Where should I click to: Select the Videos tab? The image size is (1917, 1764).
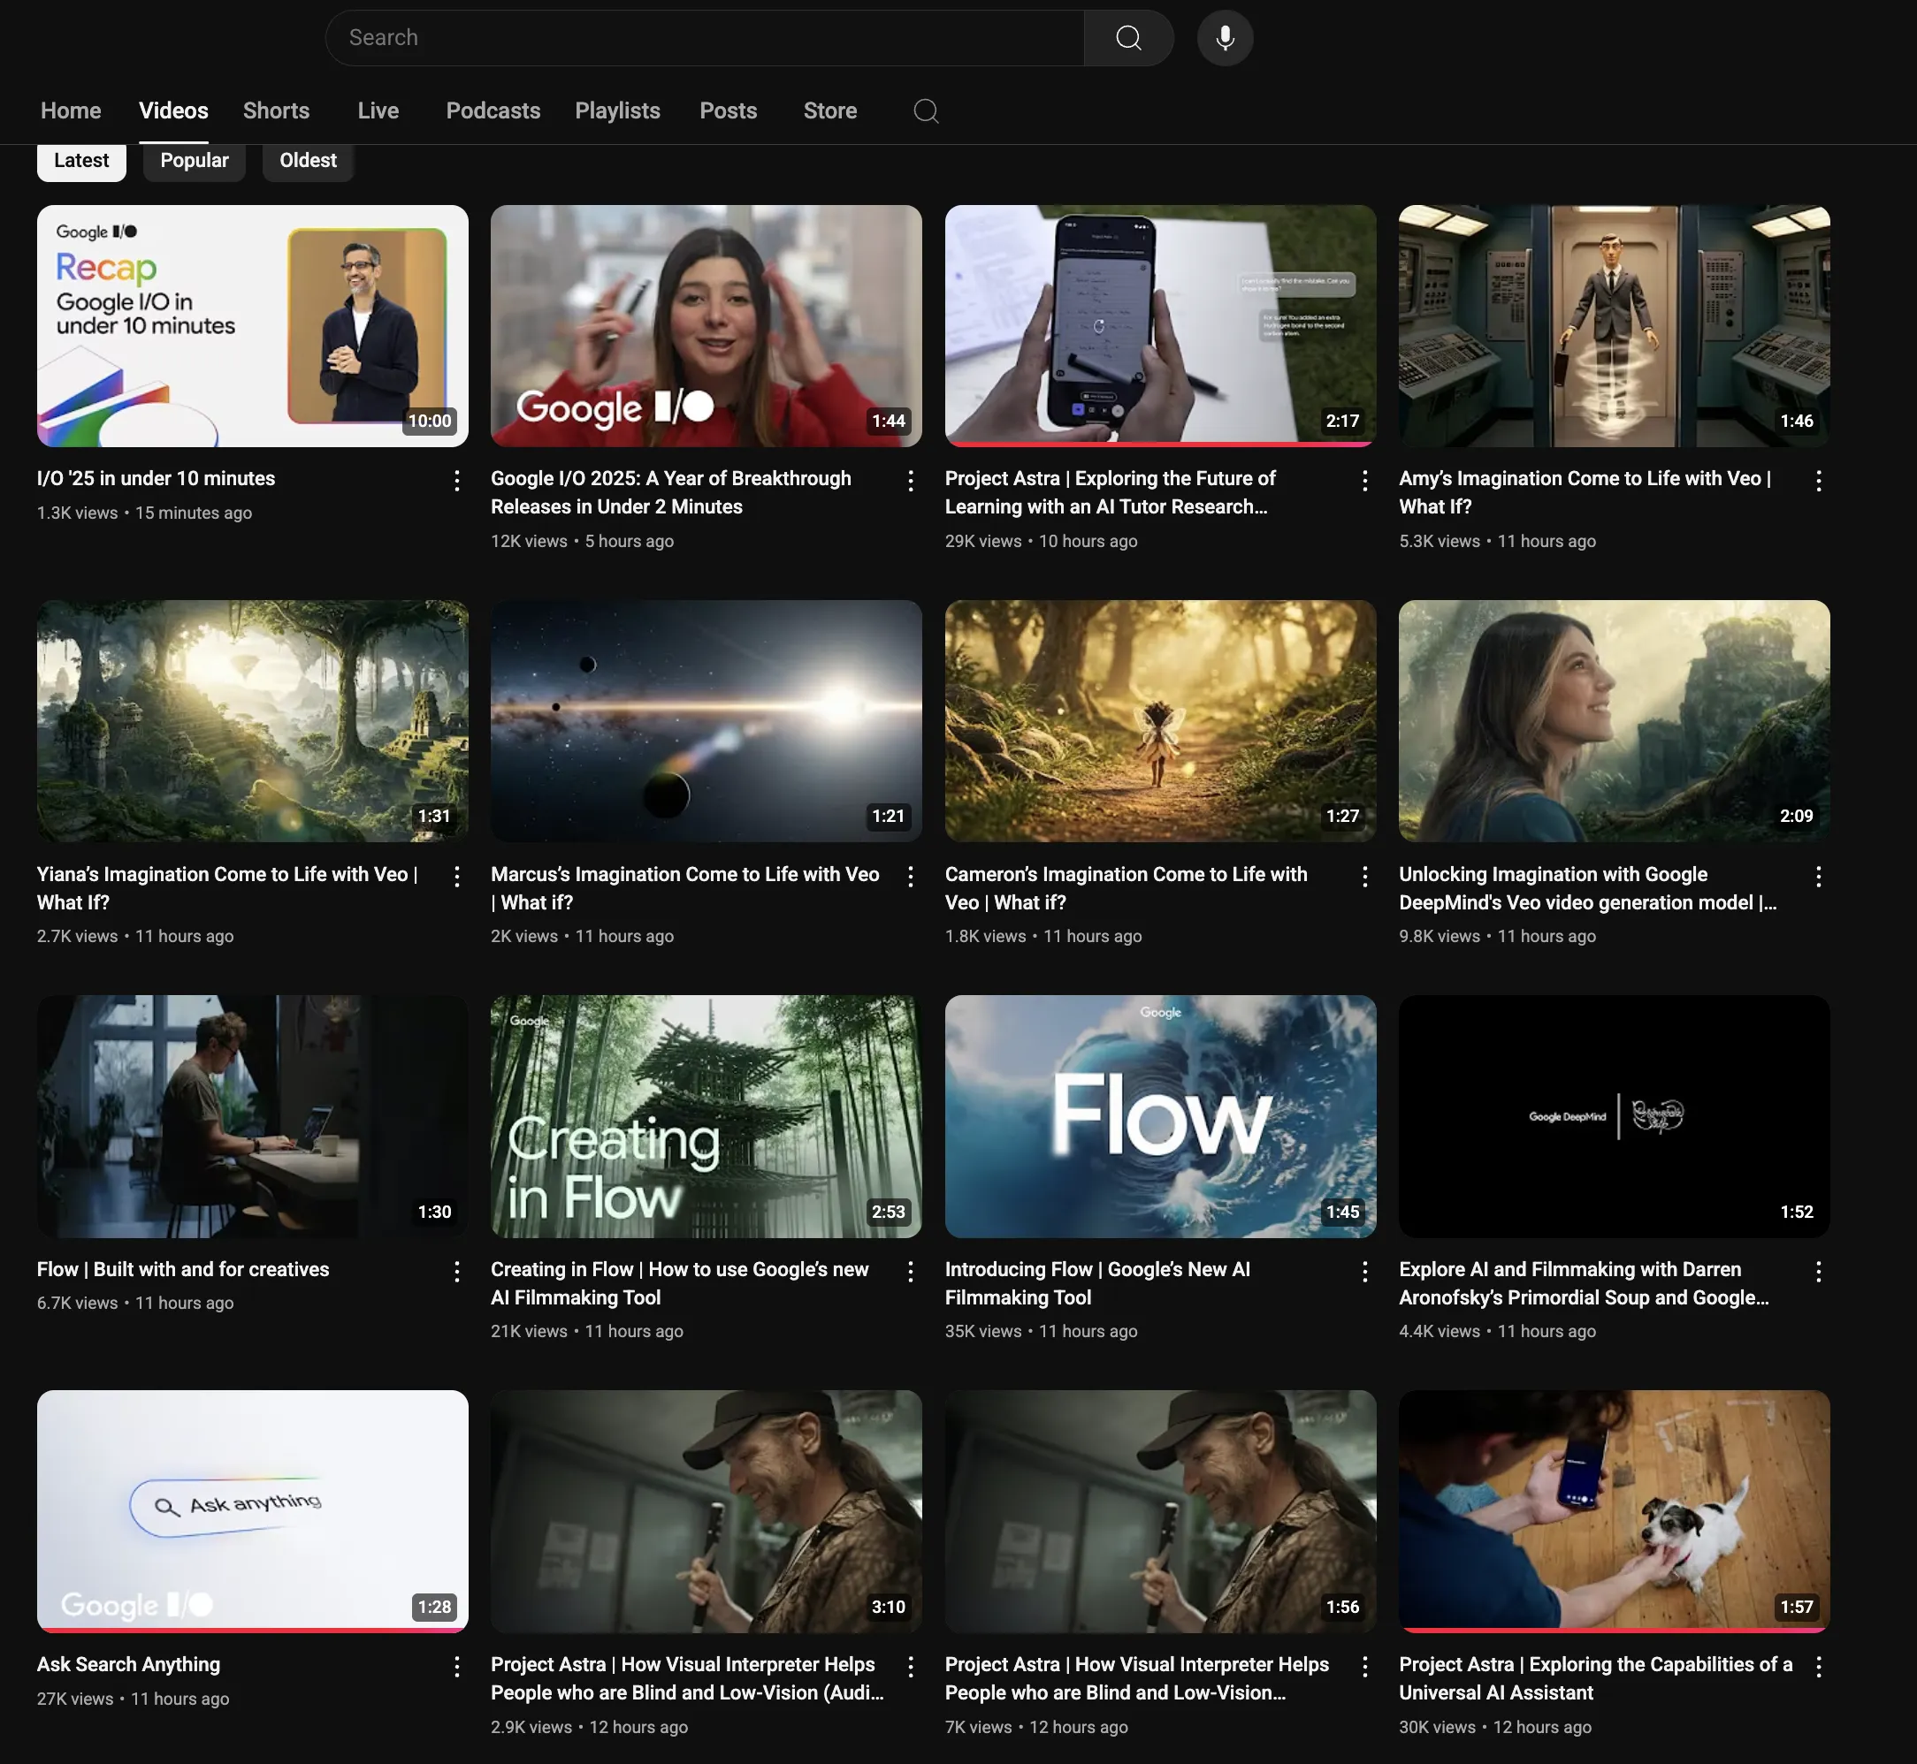click(173, 110)
